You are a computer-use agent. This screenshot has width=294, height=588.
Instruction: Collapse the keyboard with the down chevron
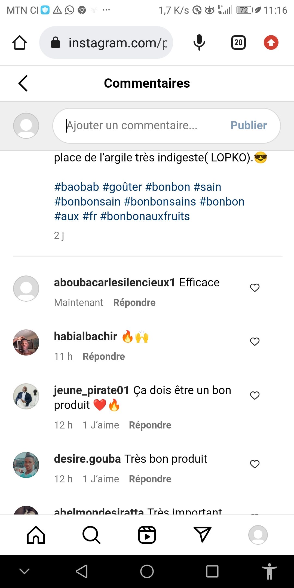[x=24, y=571]
